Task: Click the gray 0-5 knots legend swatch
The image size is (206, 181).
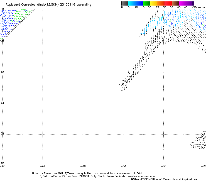Action: pos(125,3)
